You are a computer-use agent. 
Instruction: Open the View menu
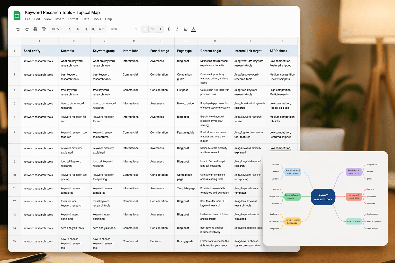[48, 19]
